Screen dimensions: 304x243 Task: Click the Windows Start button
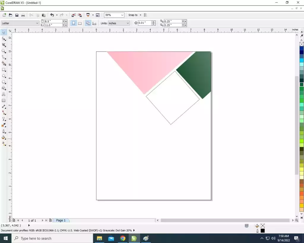pyautogui.click(x=6, y=238)
